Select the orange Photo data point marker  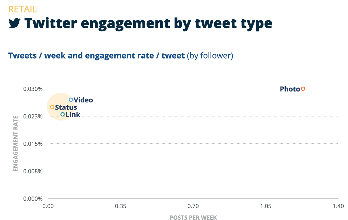(303, 89)
